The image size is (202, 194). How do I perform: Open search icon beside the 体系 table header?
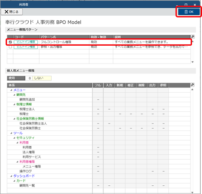coord(192,85)
